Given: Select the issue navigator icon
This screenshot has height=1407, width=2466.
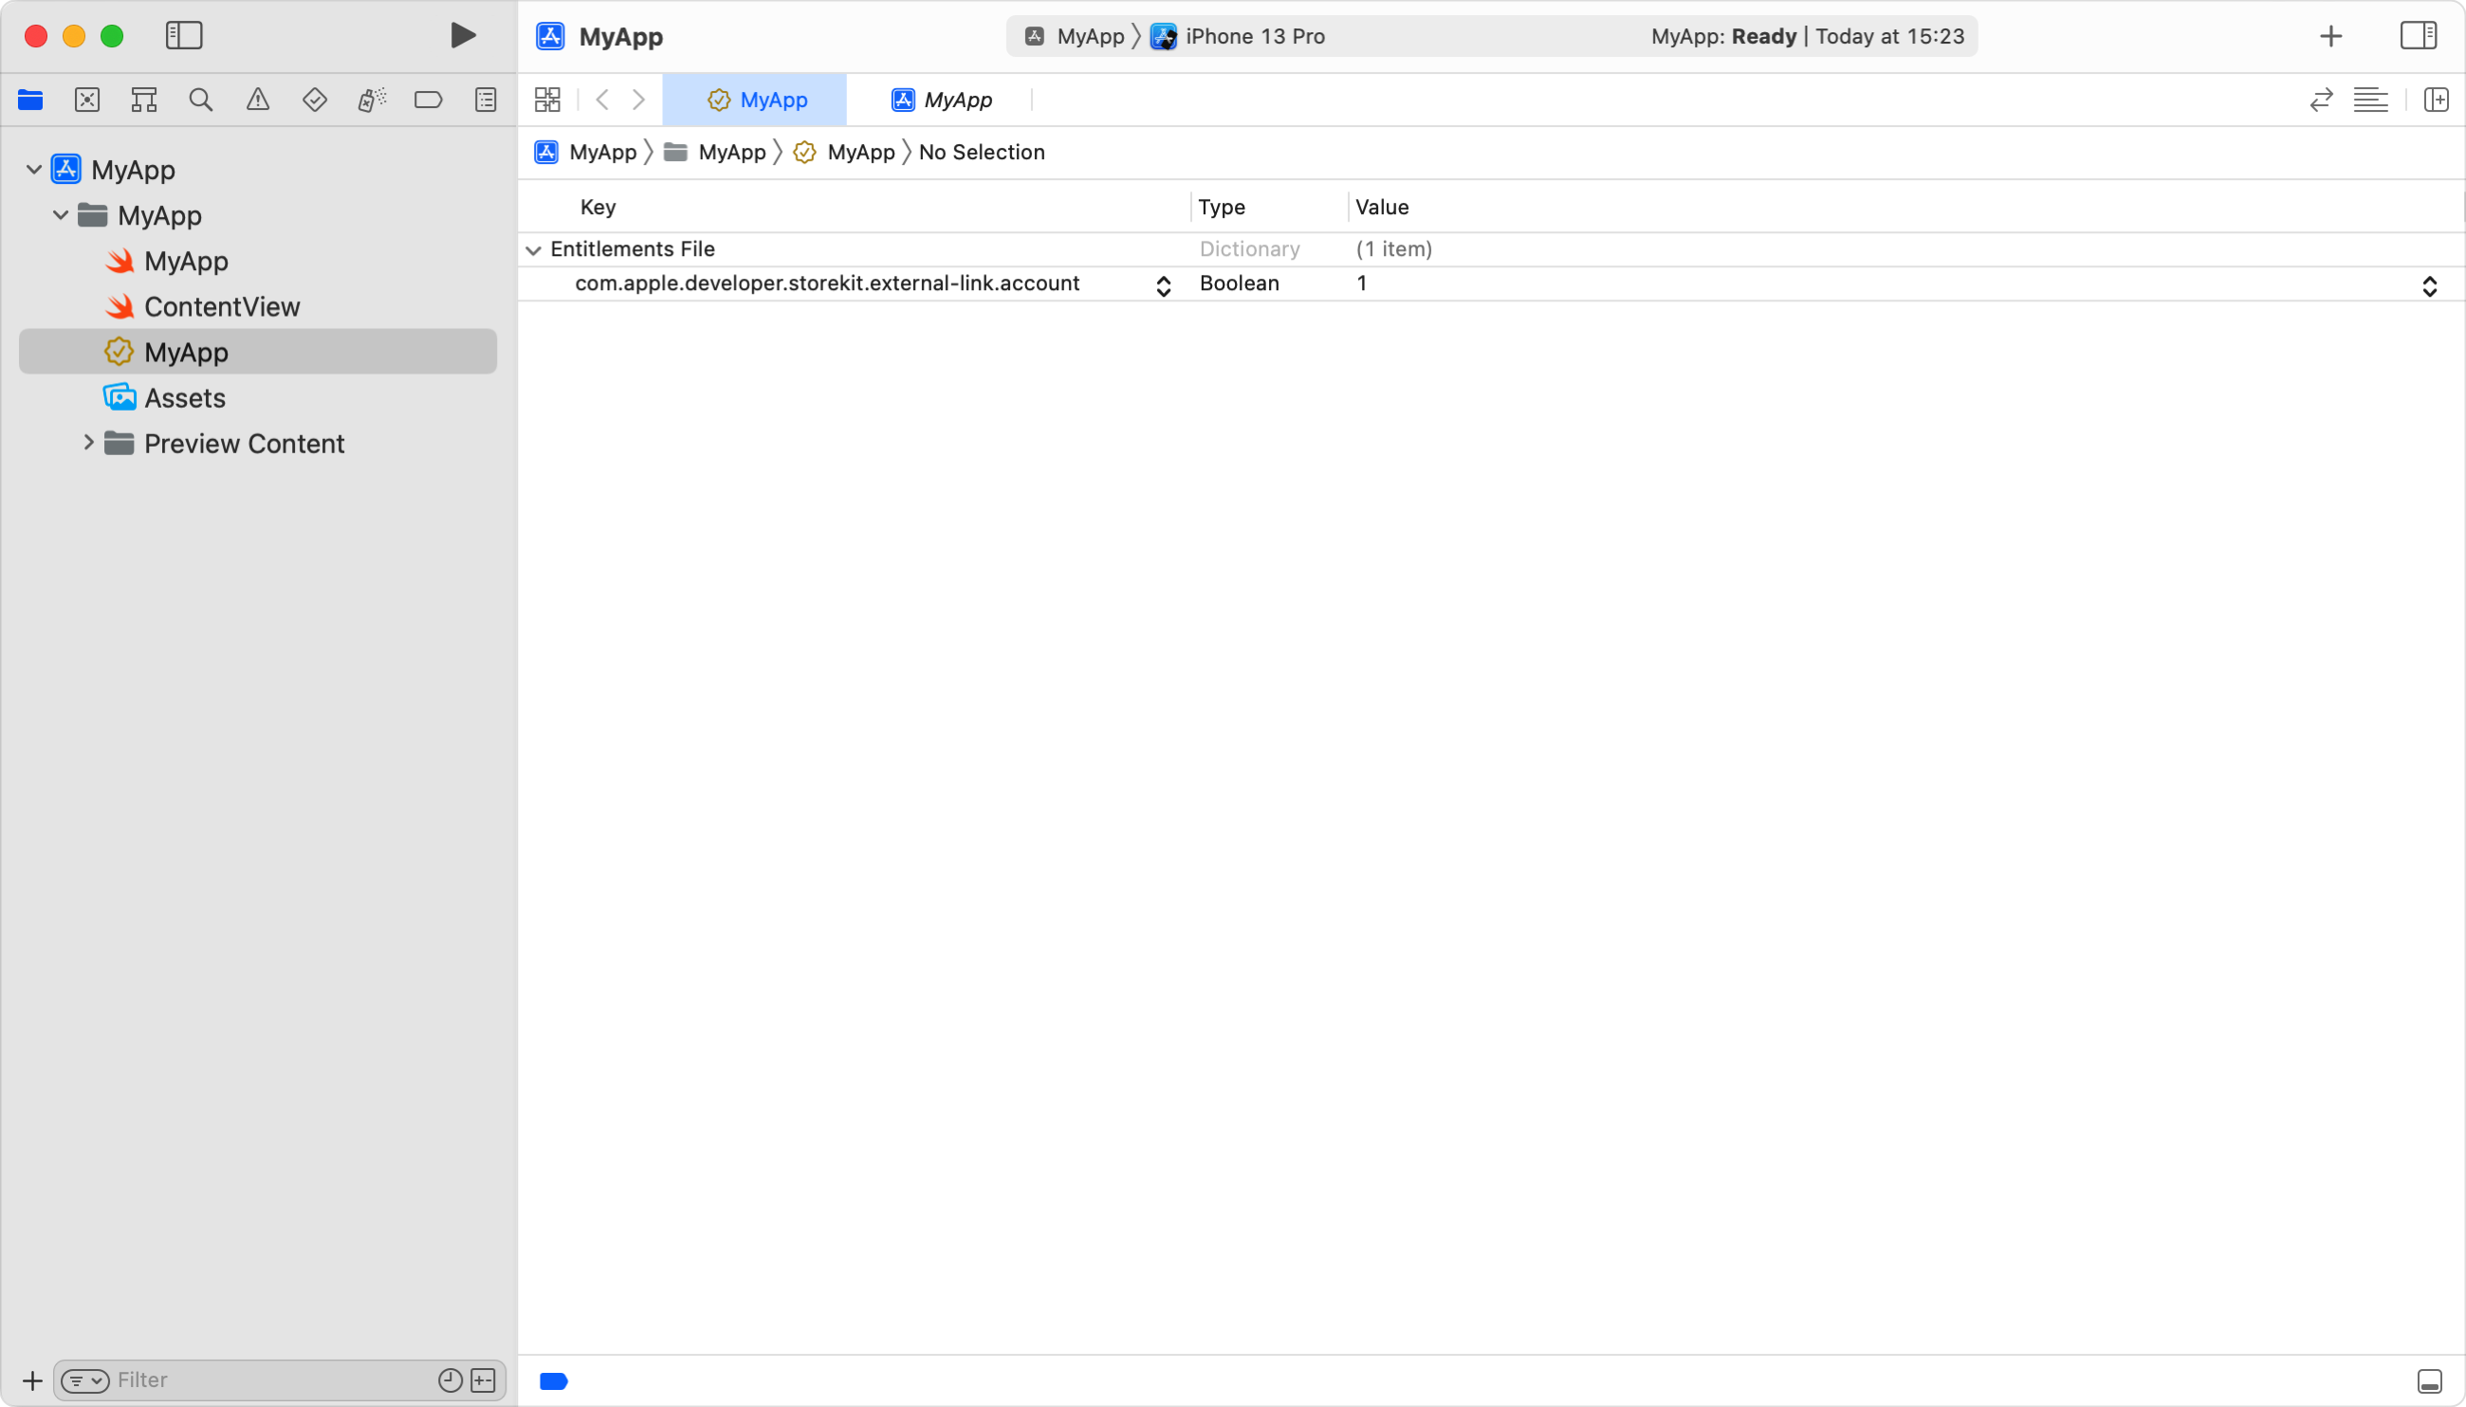Looking at the screenshot, I should tap(257, 99).
